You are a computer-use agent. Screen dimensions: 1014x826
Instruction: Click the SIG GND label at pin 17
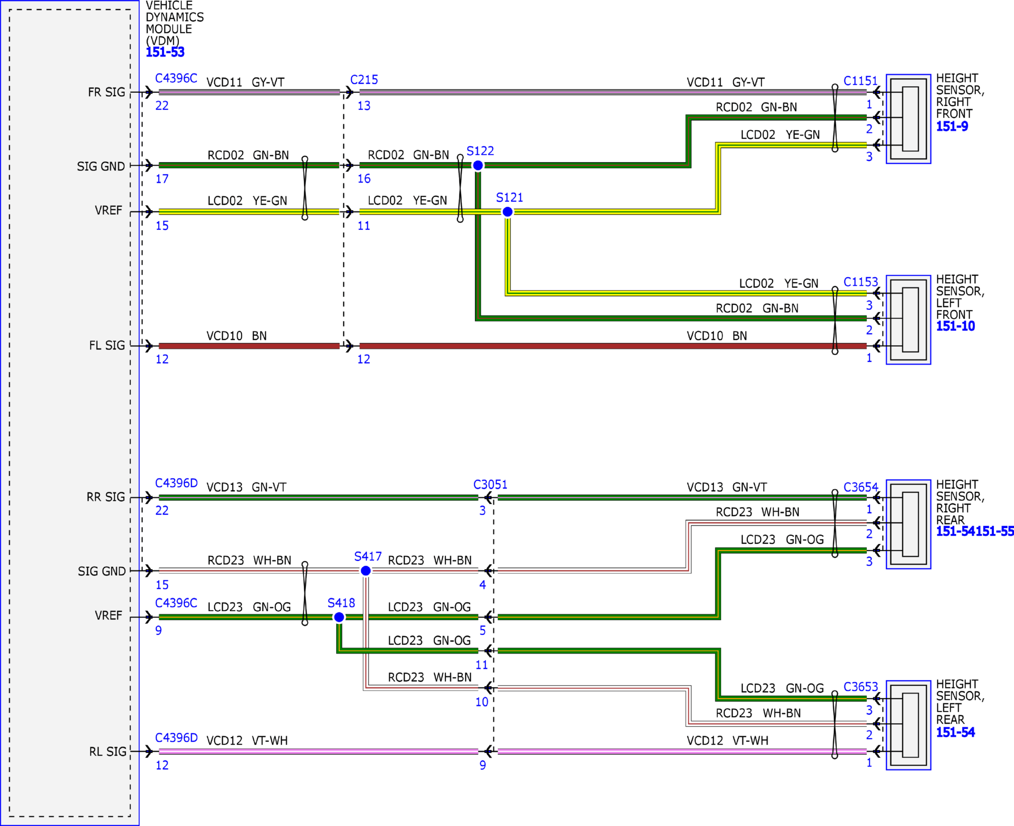[x=101, y=167]
